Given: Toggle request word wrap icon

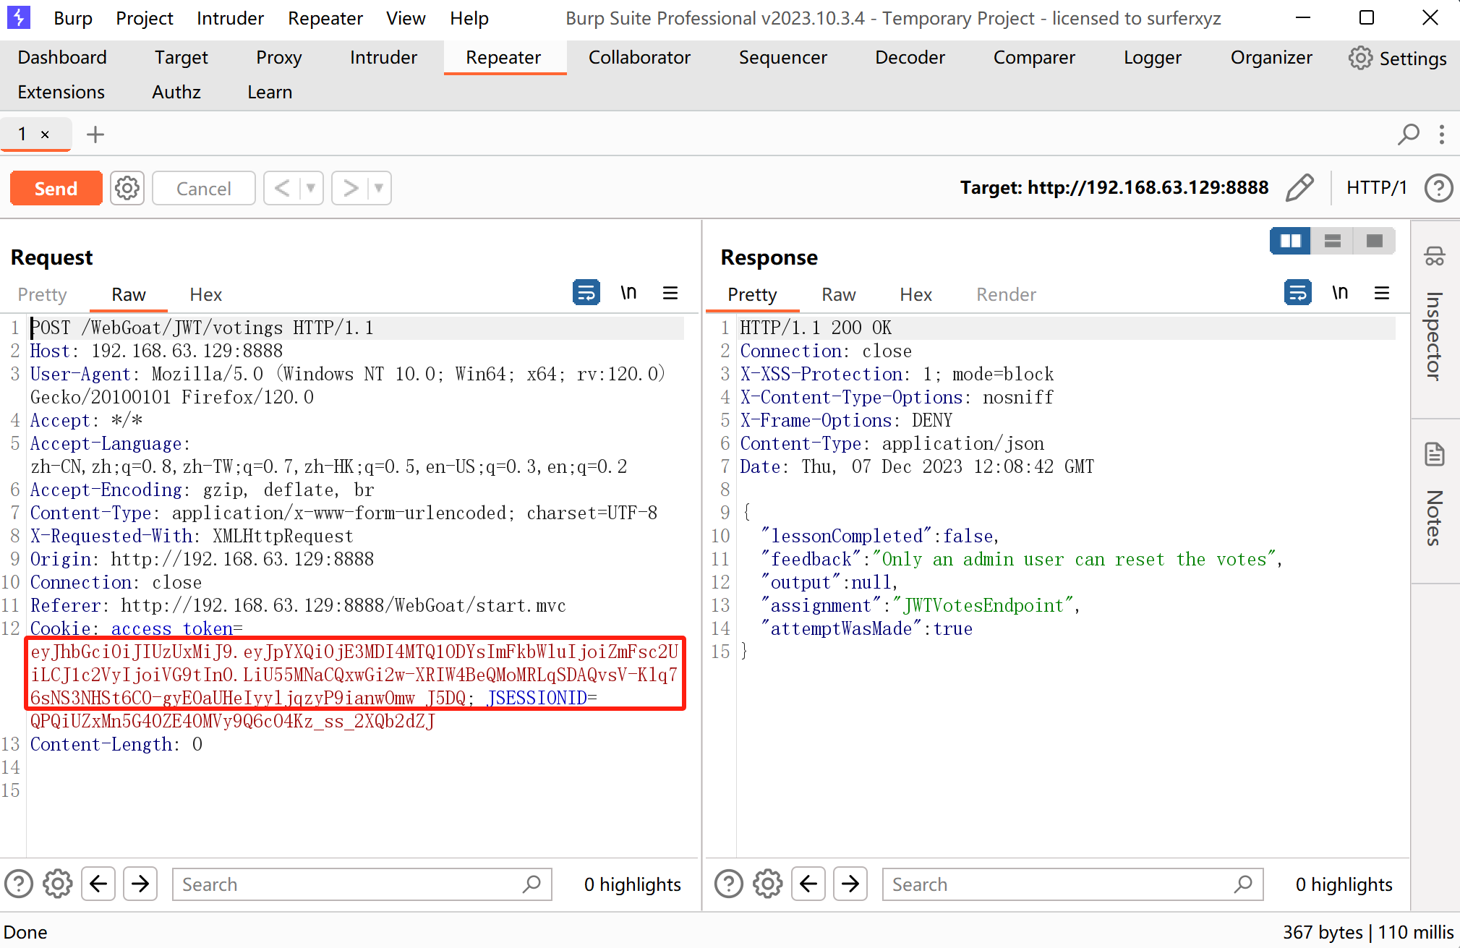Looking at the screenshot, I should [x=586, y=293].
